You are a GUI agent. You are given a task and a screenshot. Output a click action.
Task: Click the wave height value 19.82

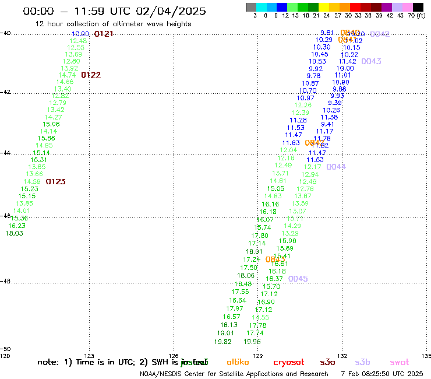coord(223,342)
